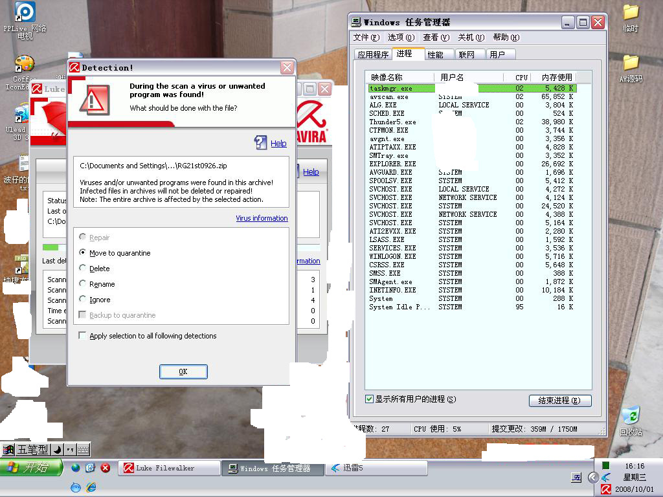Click the Avira umbrella icon in system tray

(x=605, y=489)
